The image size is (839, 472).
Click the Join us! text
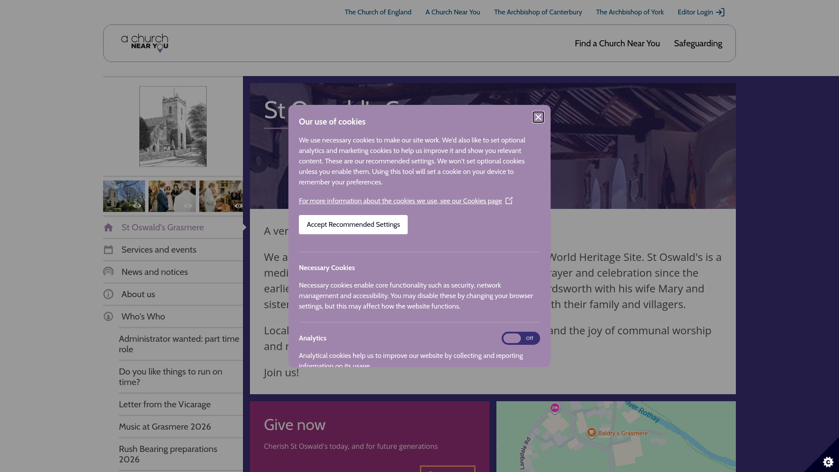pyautogui.click(x=281, y=372)
